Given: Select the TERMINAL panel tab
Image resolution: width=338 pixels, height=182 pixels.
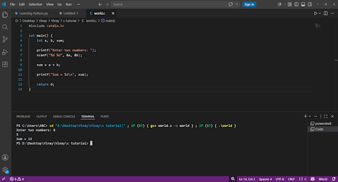Looking at the screenshot, I should pyautogui.click(x=88, y=117).
